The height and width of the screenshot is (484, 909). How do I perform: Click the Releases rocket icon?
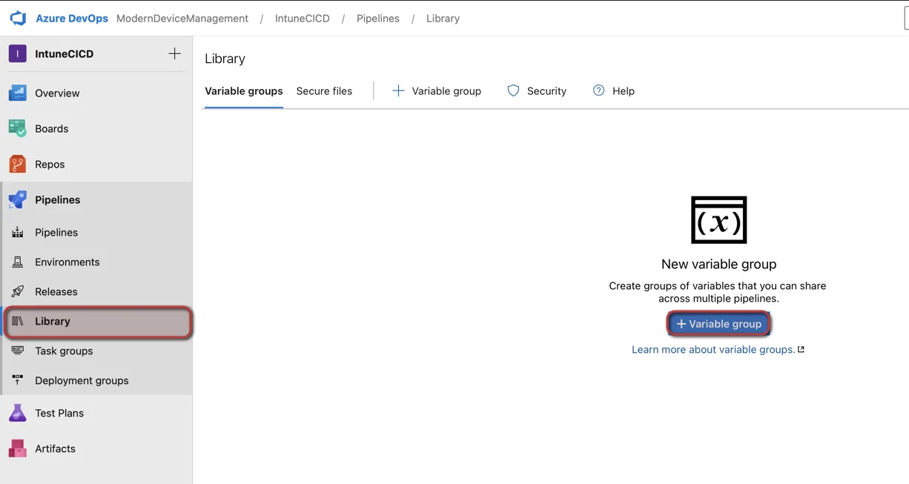coord(18,291)
